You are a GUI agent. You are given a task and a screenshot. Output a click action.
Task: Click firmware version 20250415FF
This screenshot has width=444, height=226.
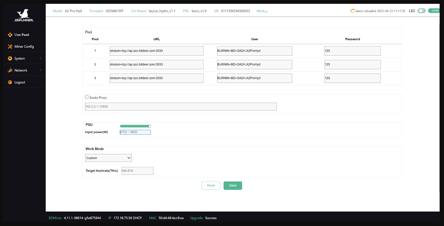115,11
